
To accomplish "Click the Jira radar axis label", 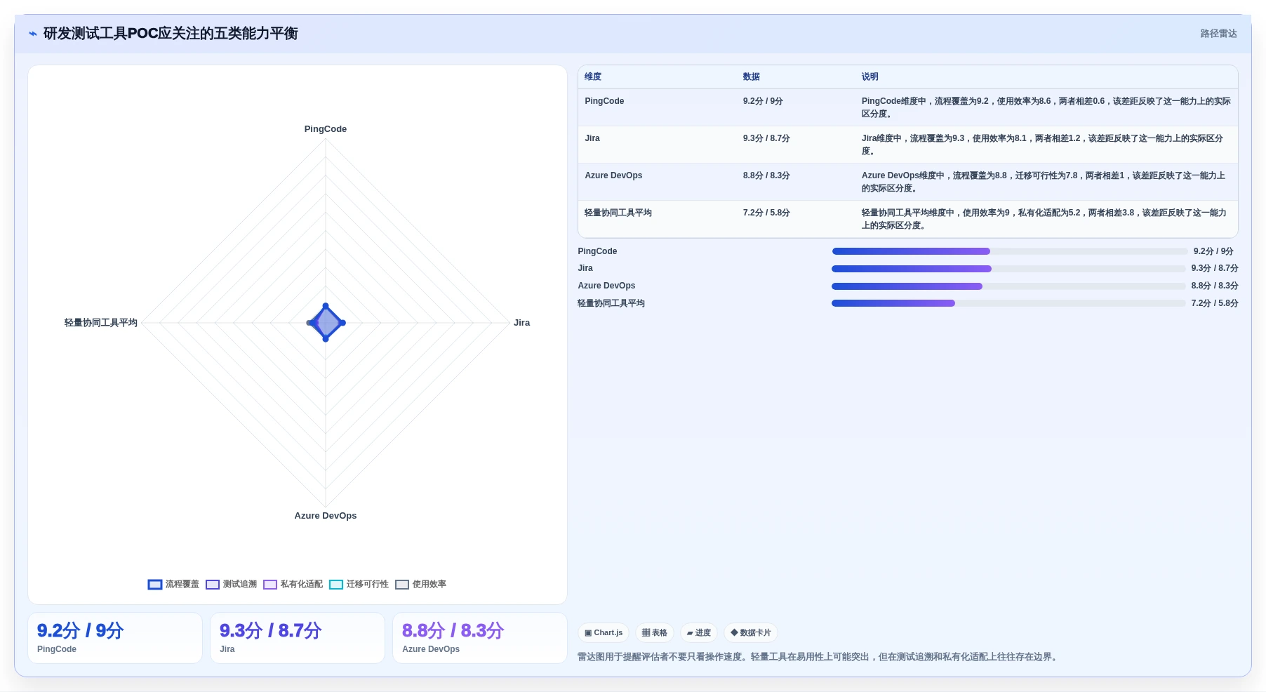I will tap(521, 323).
